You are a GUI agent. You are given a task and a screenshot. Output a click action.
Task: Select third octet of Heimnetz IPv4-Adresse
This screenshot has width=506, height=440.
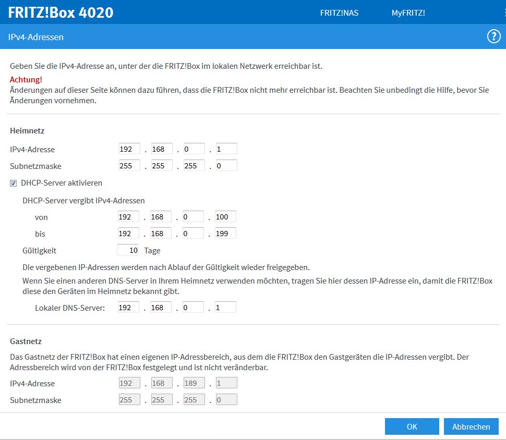point(194,149)
